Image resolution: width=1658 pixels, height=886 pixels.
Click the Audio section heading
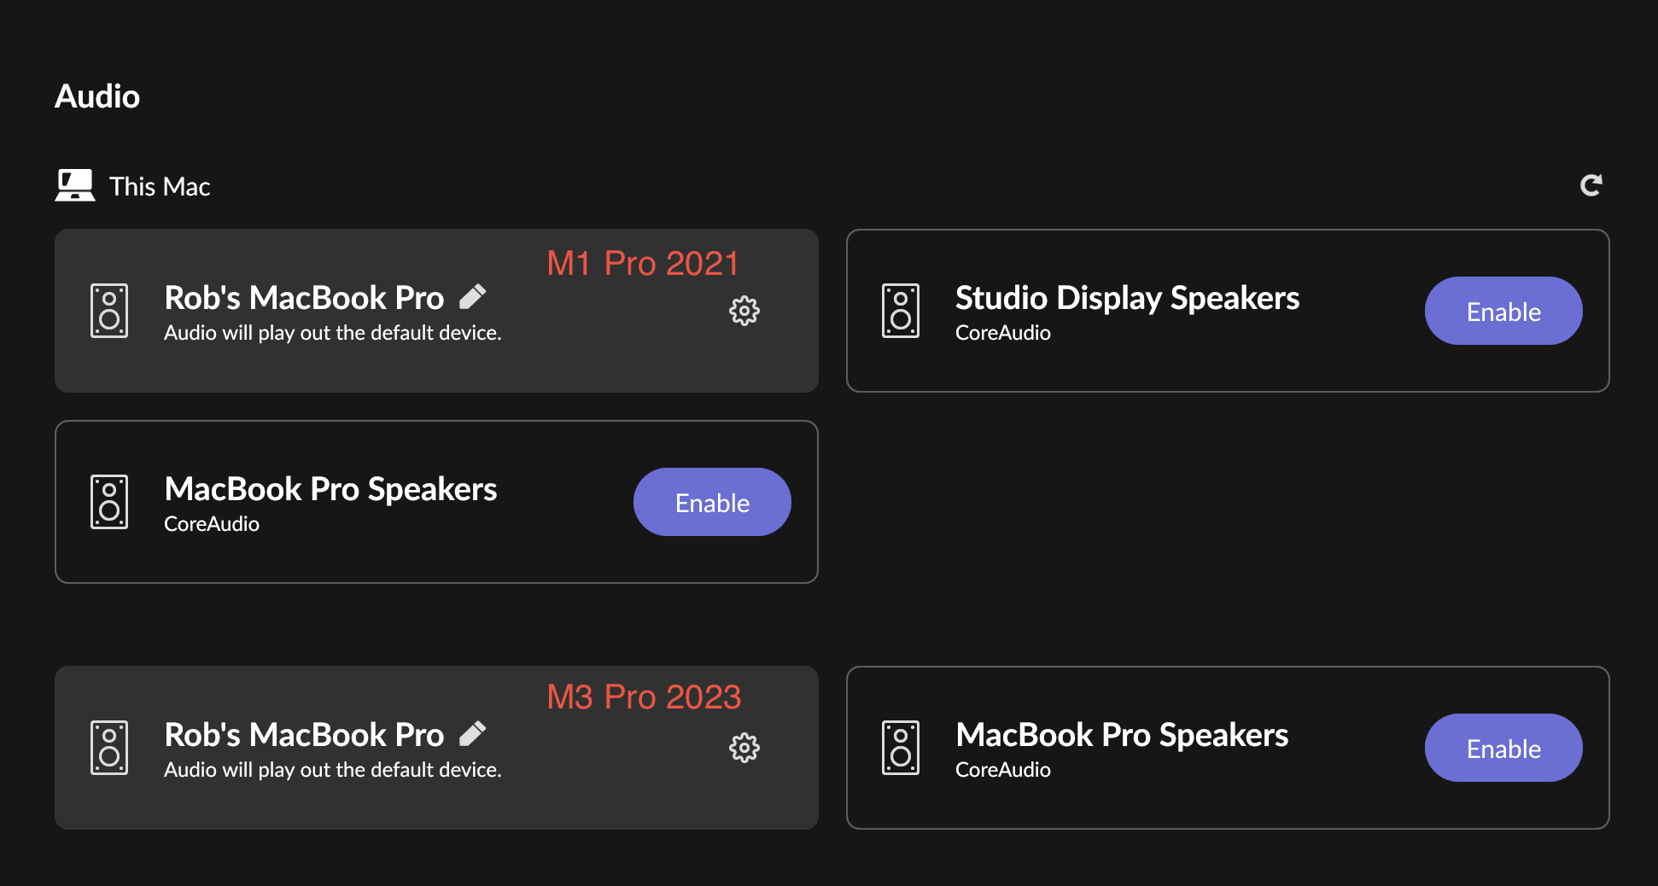(x=97, y=96)
